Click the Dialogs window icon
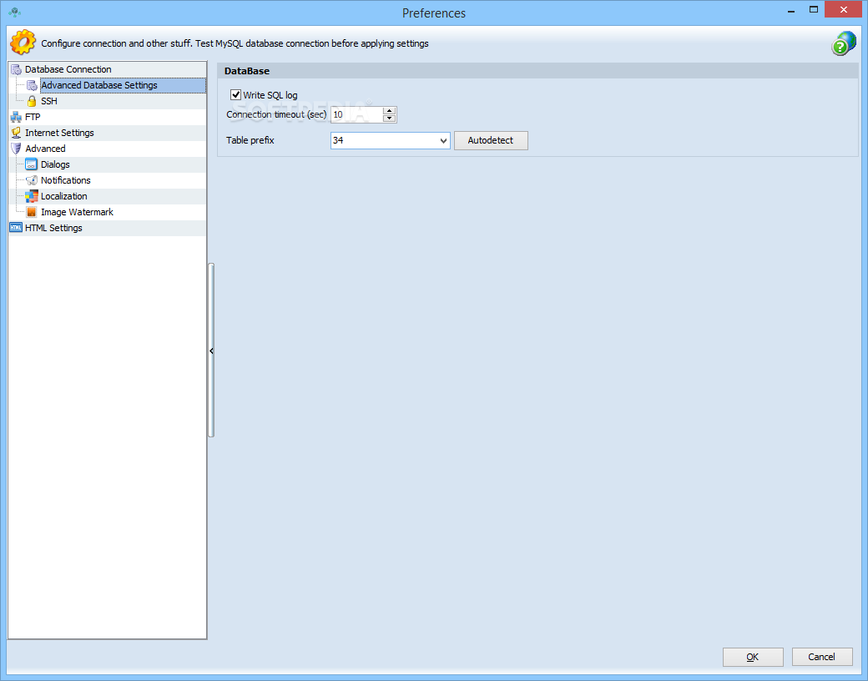 [32, 164]
